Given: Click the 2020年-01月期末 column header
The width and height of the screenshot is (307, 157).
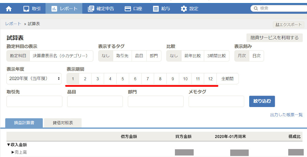Looking at the screenshot, I should [230, 137].
